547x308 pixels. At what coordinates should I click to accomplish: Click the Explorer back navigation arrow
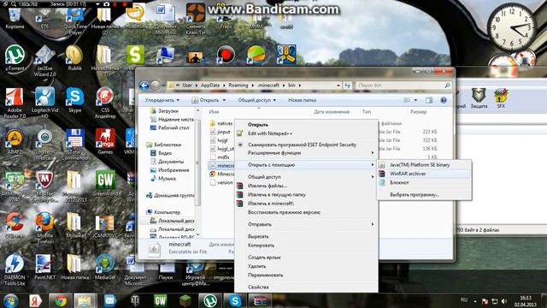click(144, 86)
